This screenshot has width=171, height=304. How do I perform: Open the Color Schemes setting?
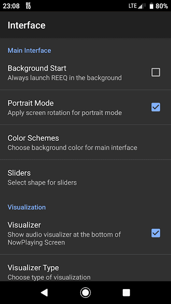[85, 143]
